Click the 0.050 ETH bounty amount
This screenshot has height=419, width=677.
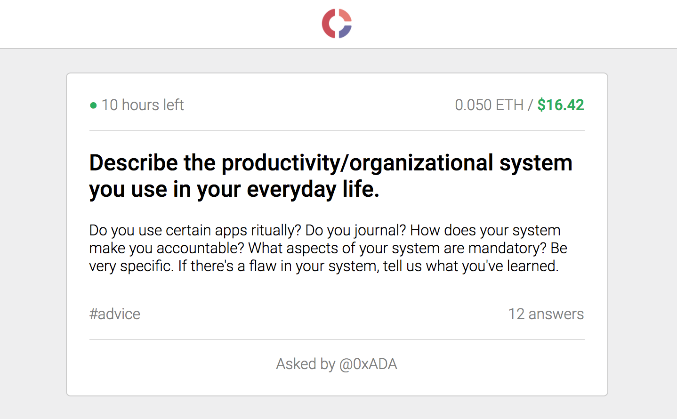click(x=489, y=105)
